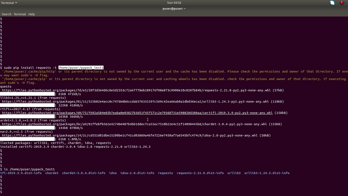Click the 'urllib3-1.24.3.dist-info' directory name
The image size is (348, 196).
(267, 173)
